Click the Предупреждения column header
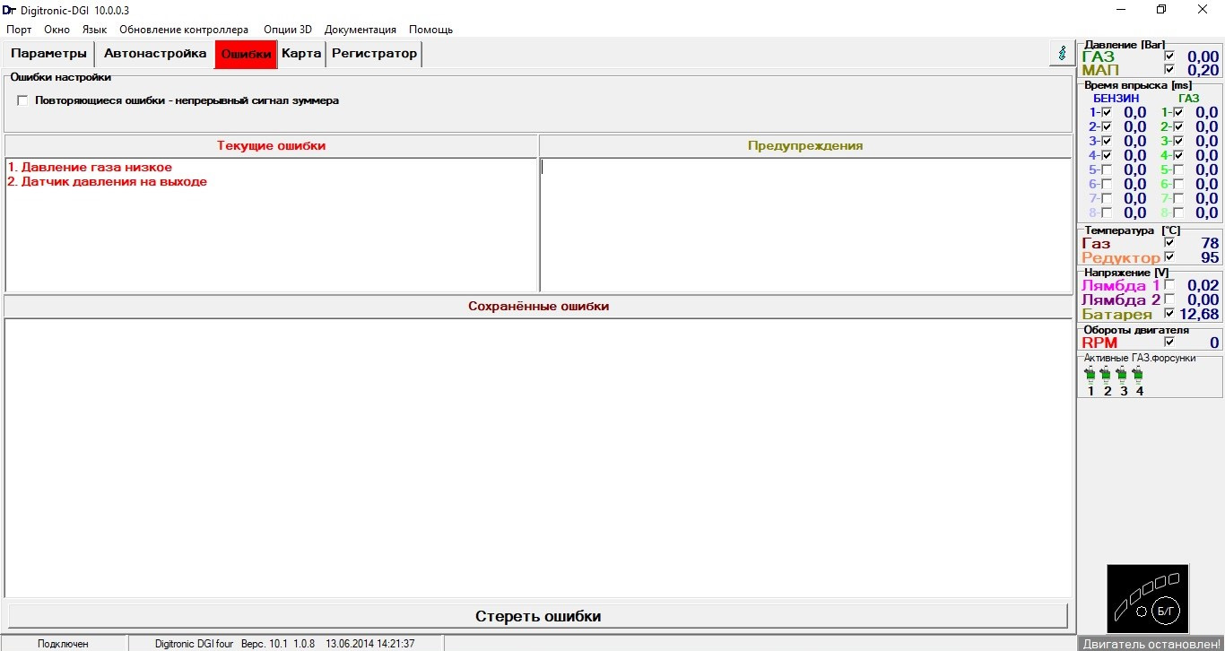This screenshot has height=651, width=1225. coord(805,145)
